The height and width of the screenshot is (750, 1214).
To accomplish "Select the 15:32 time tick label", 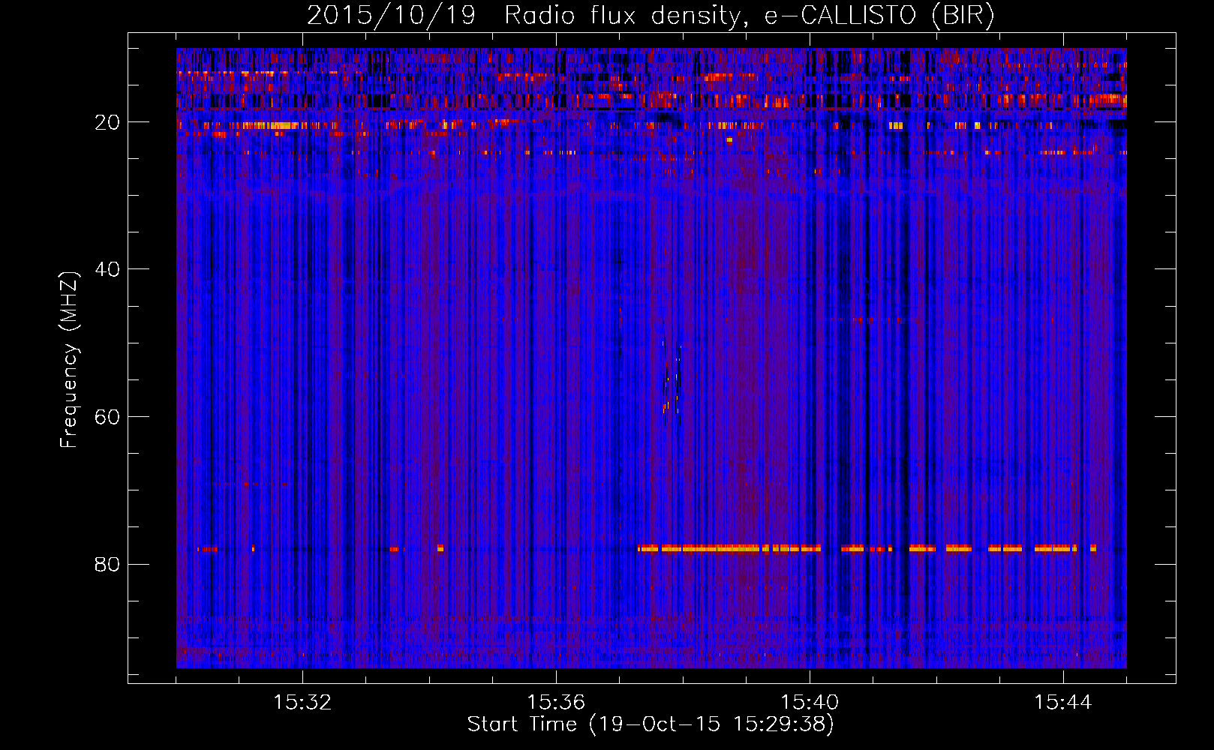I will point(302,703).
